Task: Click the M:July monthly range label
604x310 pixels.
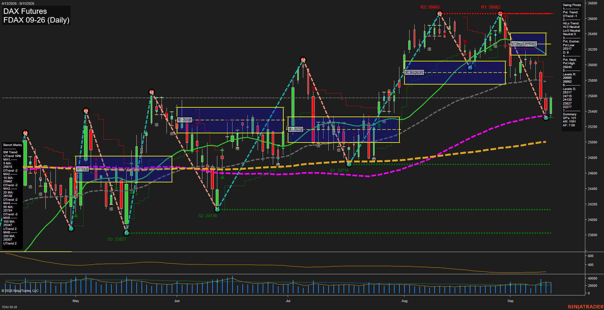Action: tap(296, 129)
